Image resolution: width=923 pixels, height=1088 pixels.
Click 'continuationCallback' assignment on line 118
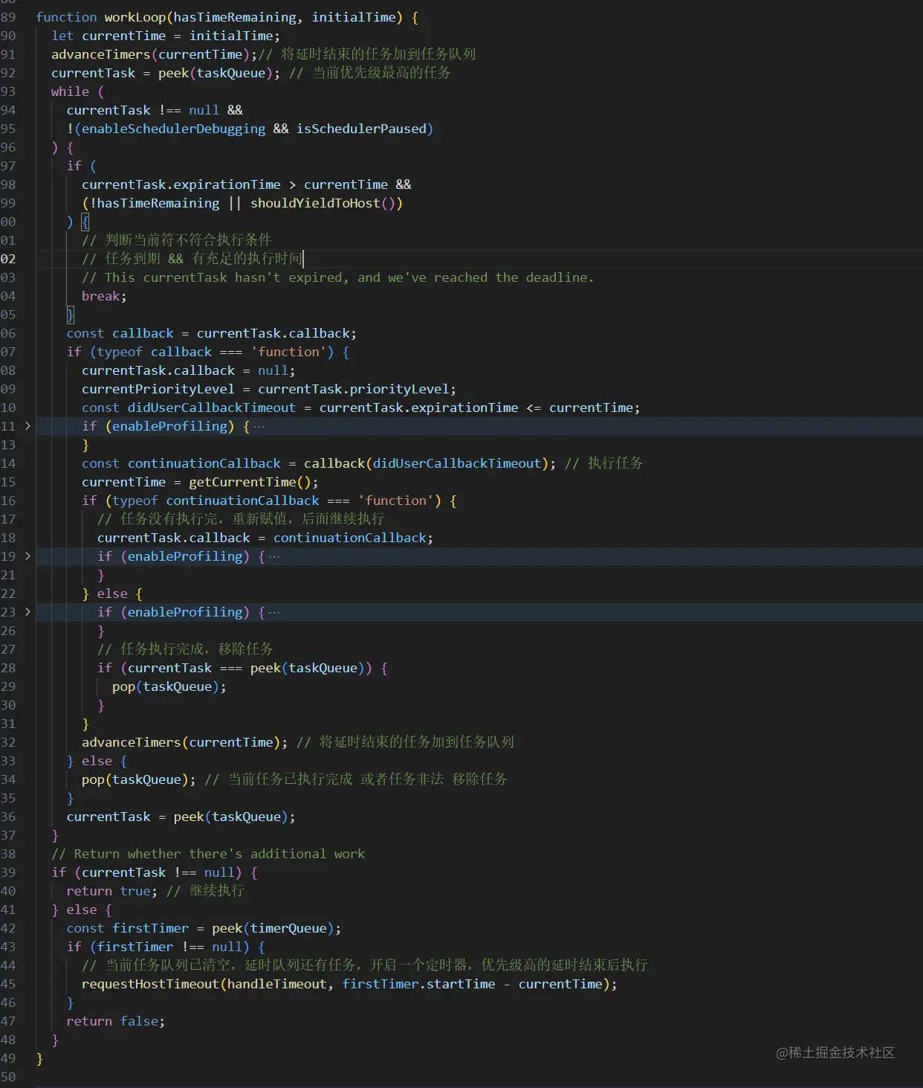point(349,538)
